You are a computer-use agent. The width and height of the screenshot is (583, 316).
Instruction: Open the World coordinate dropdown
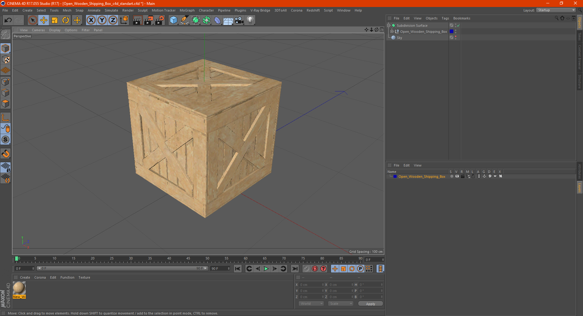[311, 304]
